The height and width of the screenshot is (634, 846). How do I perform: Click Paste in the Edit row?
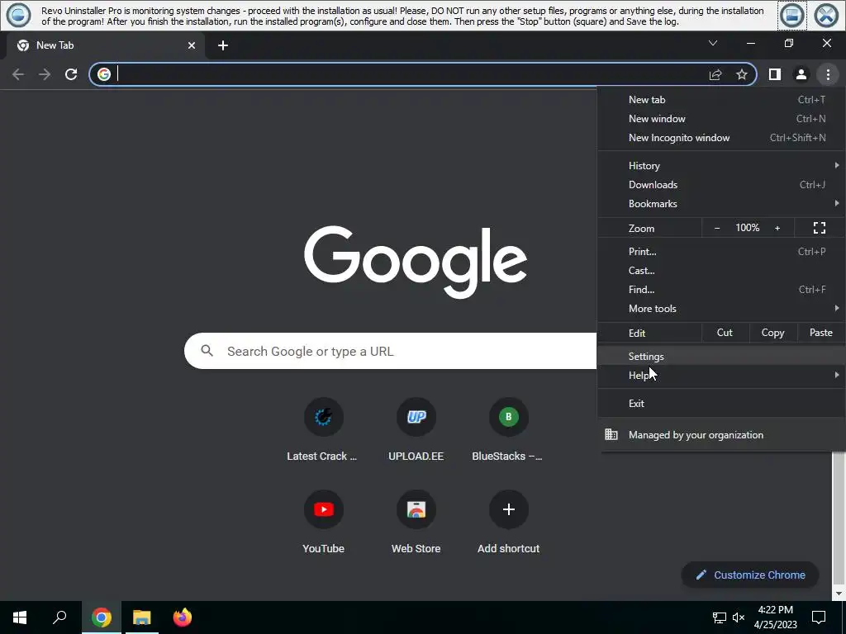[x=820, y=333]
